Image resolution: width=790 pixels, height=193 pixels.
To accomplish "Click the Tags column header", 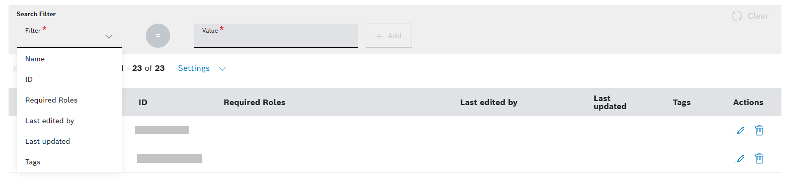I will click(x=682, y=103).
